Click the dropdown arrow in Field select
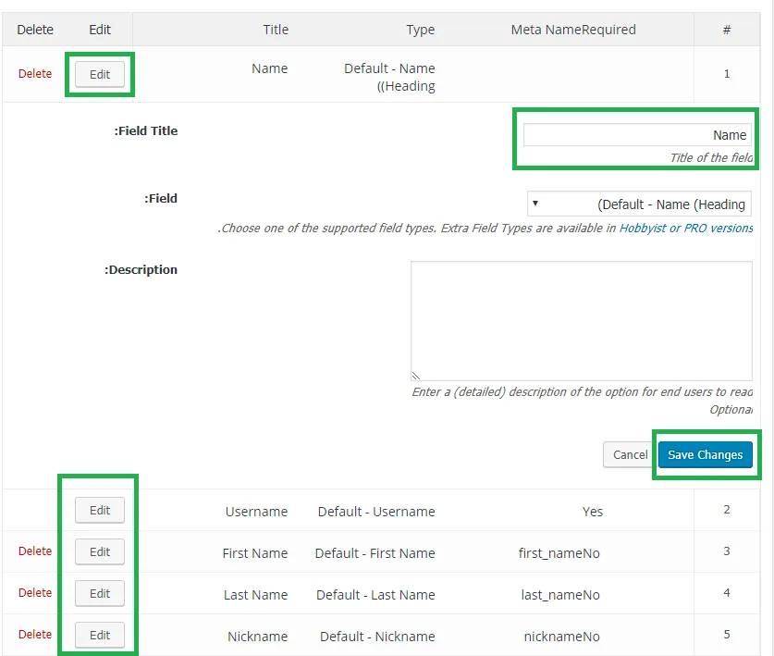This screenshot has width=774, height=656. pos(535,204)
